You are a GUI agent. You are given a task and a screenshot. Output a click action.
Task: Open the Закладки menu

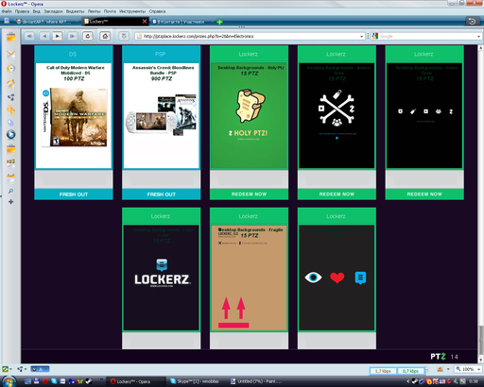pos(53,11)
